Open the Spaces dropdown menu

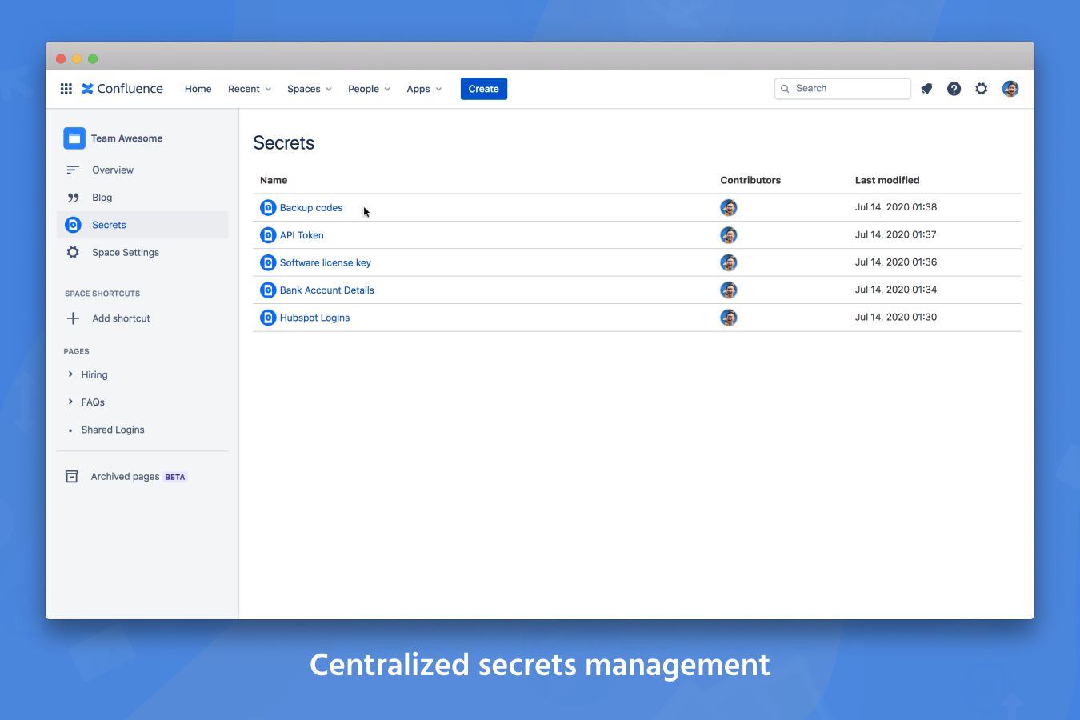click(310, 89)
